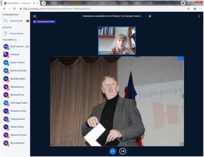This screenshot has height=157, width=204.
Task: Toggle the user list panel icon
Action: (34, 16)
